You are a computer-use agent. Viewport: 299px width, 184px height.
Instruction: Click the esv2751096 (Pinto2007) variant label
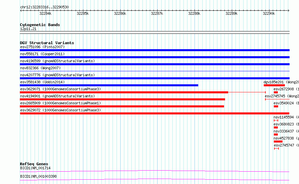pos(42,47)
